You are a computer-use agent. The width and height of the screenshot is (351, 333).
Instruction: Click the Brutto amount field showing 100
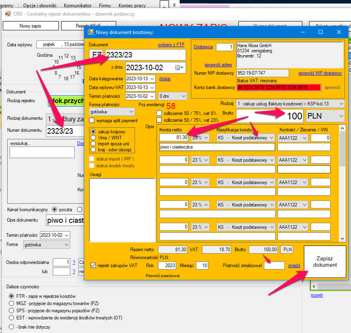[270, 116]
